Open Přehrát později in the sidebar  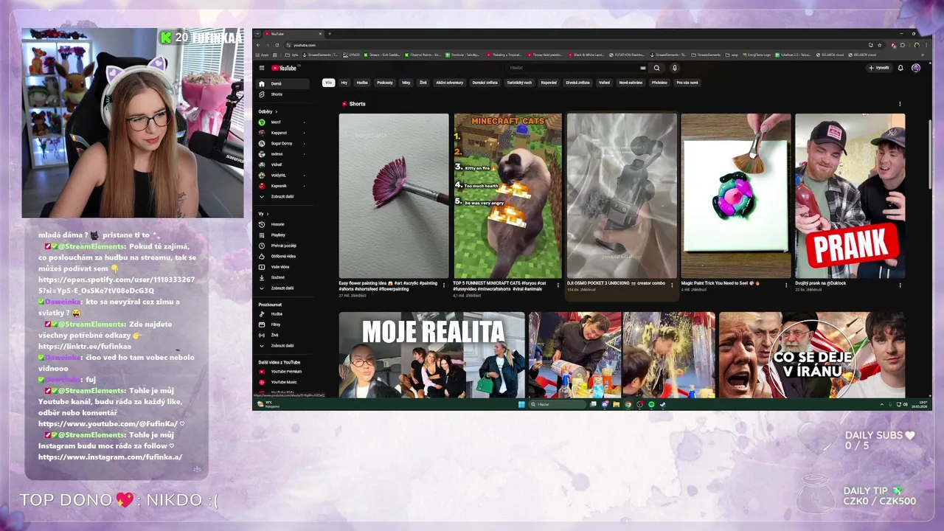281,246
